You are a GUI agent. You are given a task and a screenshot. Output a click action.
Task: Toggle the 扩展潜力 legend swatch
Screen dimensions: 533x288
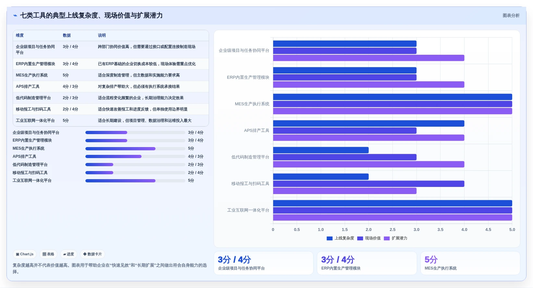[387, 238]
